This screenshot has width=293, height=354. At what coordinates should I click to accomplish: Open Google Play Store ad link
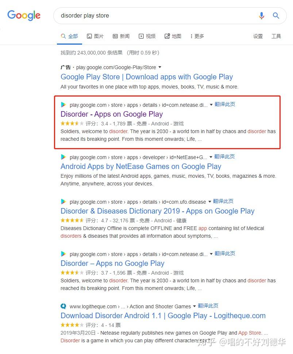click(x=147, y=77)
